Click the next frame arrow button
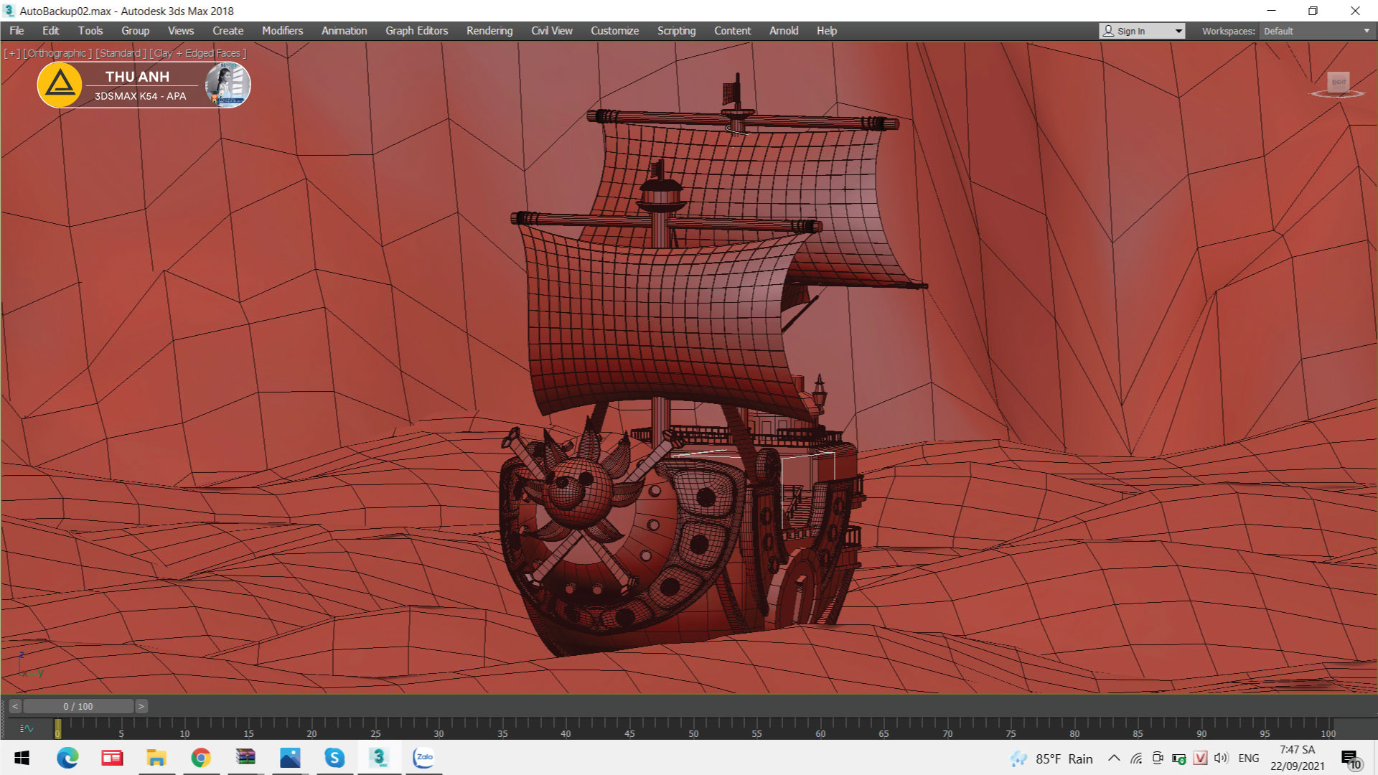 [141, 706]
